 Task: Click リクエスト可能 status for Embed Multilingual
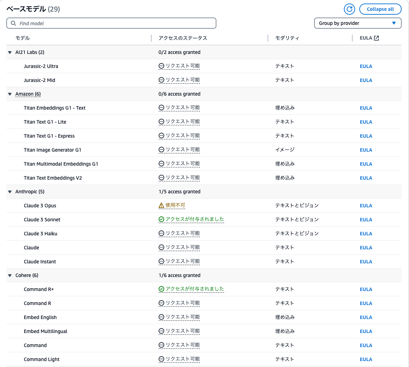[x=183, y=331]
